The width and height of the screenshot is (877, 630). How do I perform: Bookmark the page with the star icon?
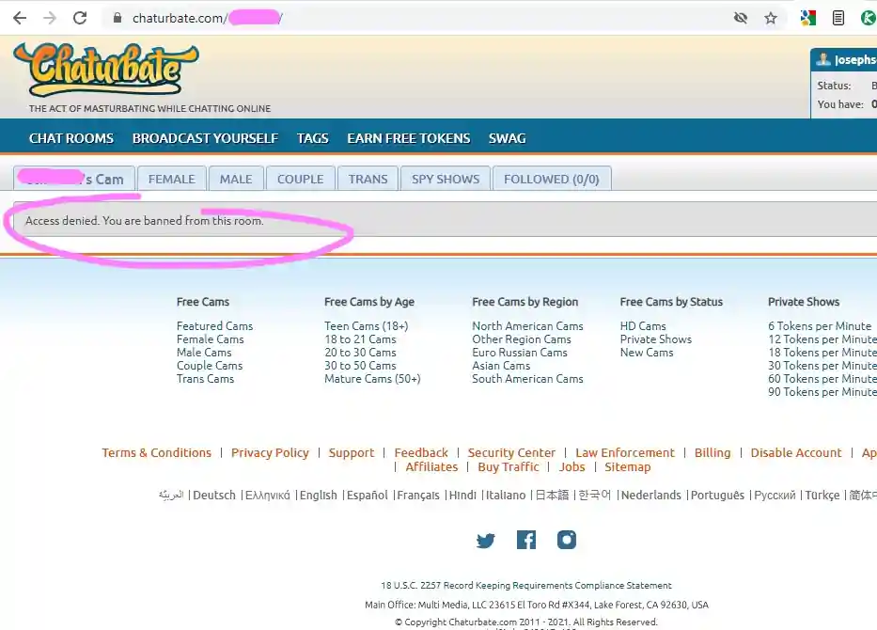[x=771, y=18]
